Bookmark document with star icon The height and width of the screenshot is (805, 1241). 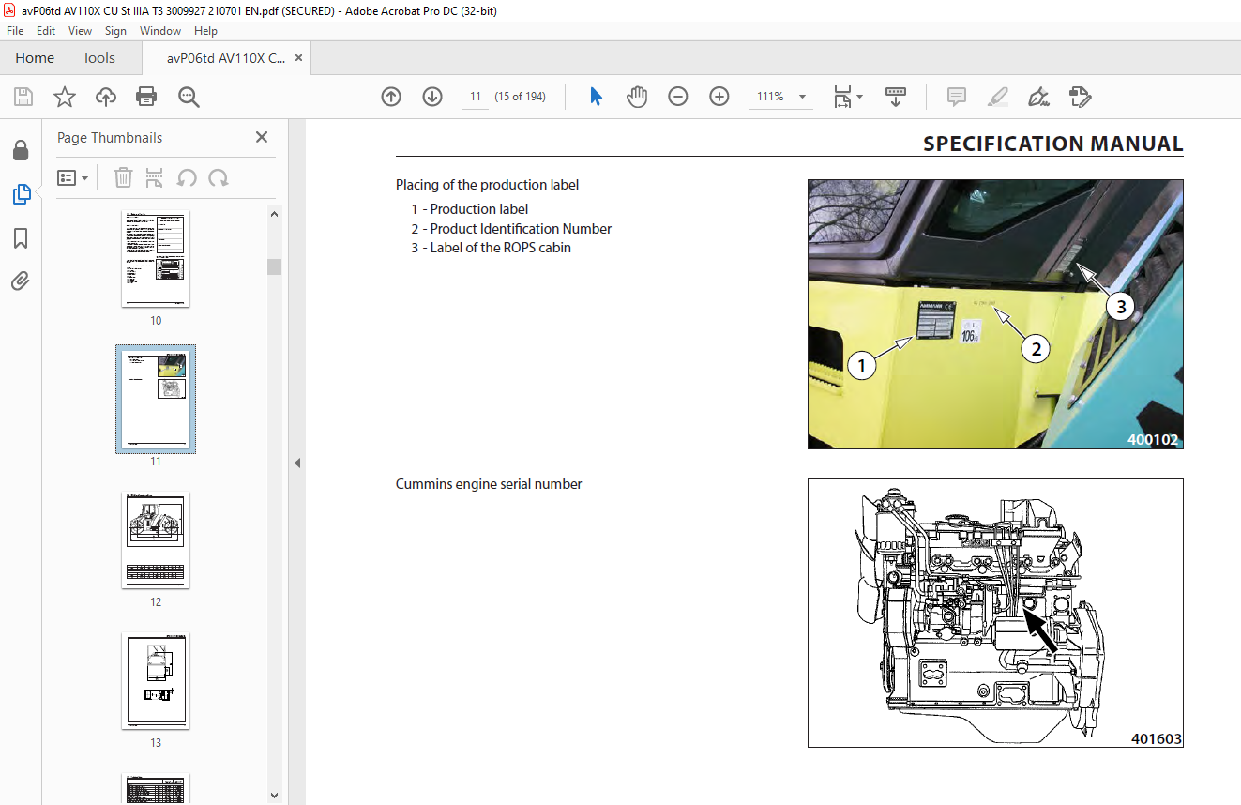(x=65, y=97)
